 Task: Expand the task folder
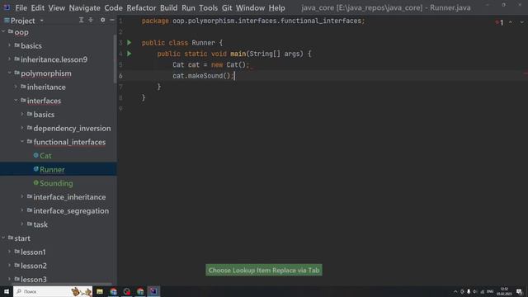click(22, 224)
